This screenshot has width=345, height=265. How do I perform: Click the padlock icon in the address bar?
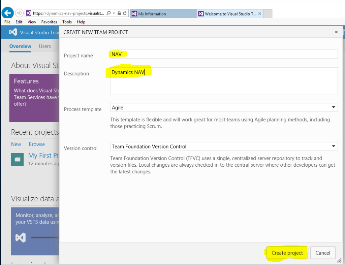(x=119, y=13)
